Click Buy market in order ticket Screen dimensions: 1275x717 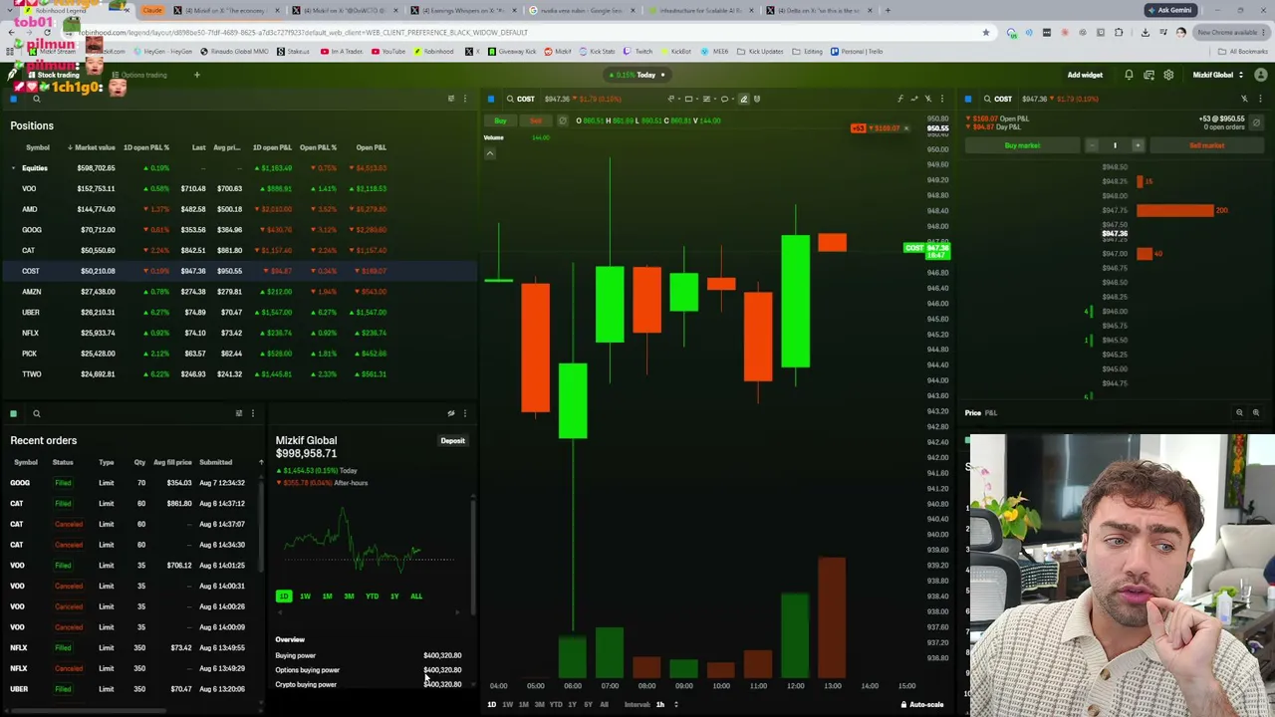1022,145
